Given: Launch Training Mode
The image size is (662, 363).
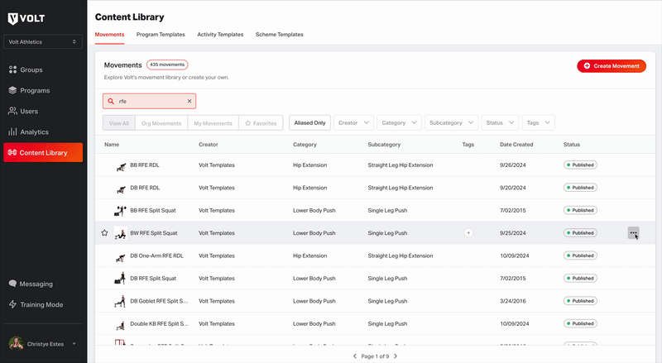Looking at the screenshot, I should (36, 304).
